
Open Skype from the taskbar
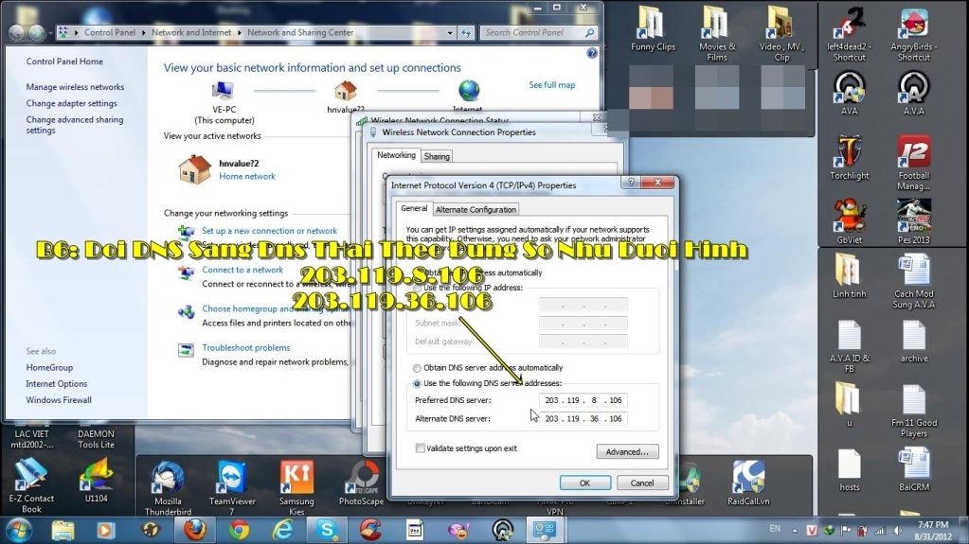(x=327, y=529)
